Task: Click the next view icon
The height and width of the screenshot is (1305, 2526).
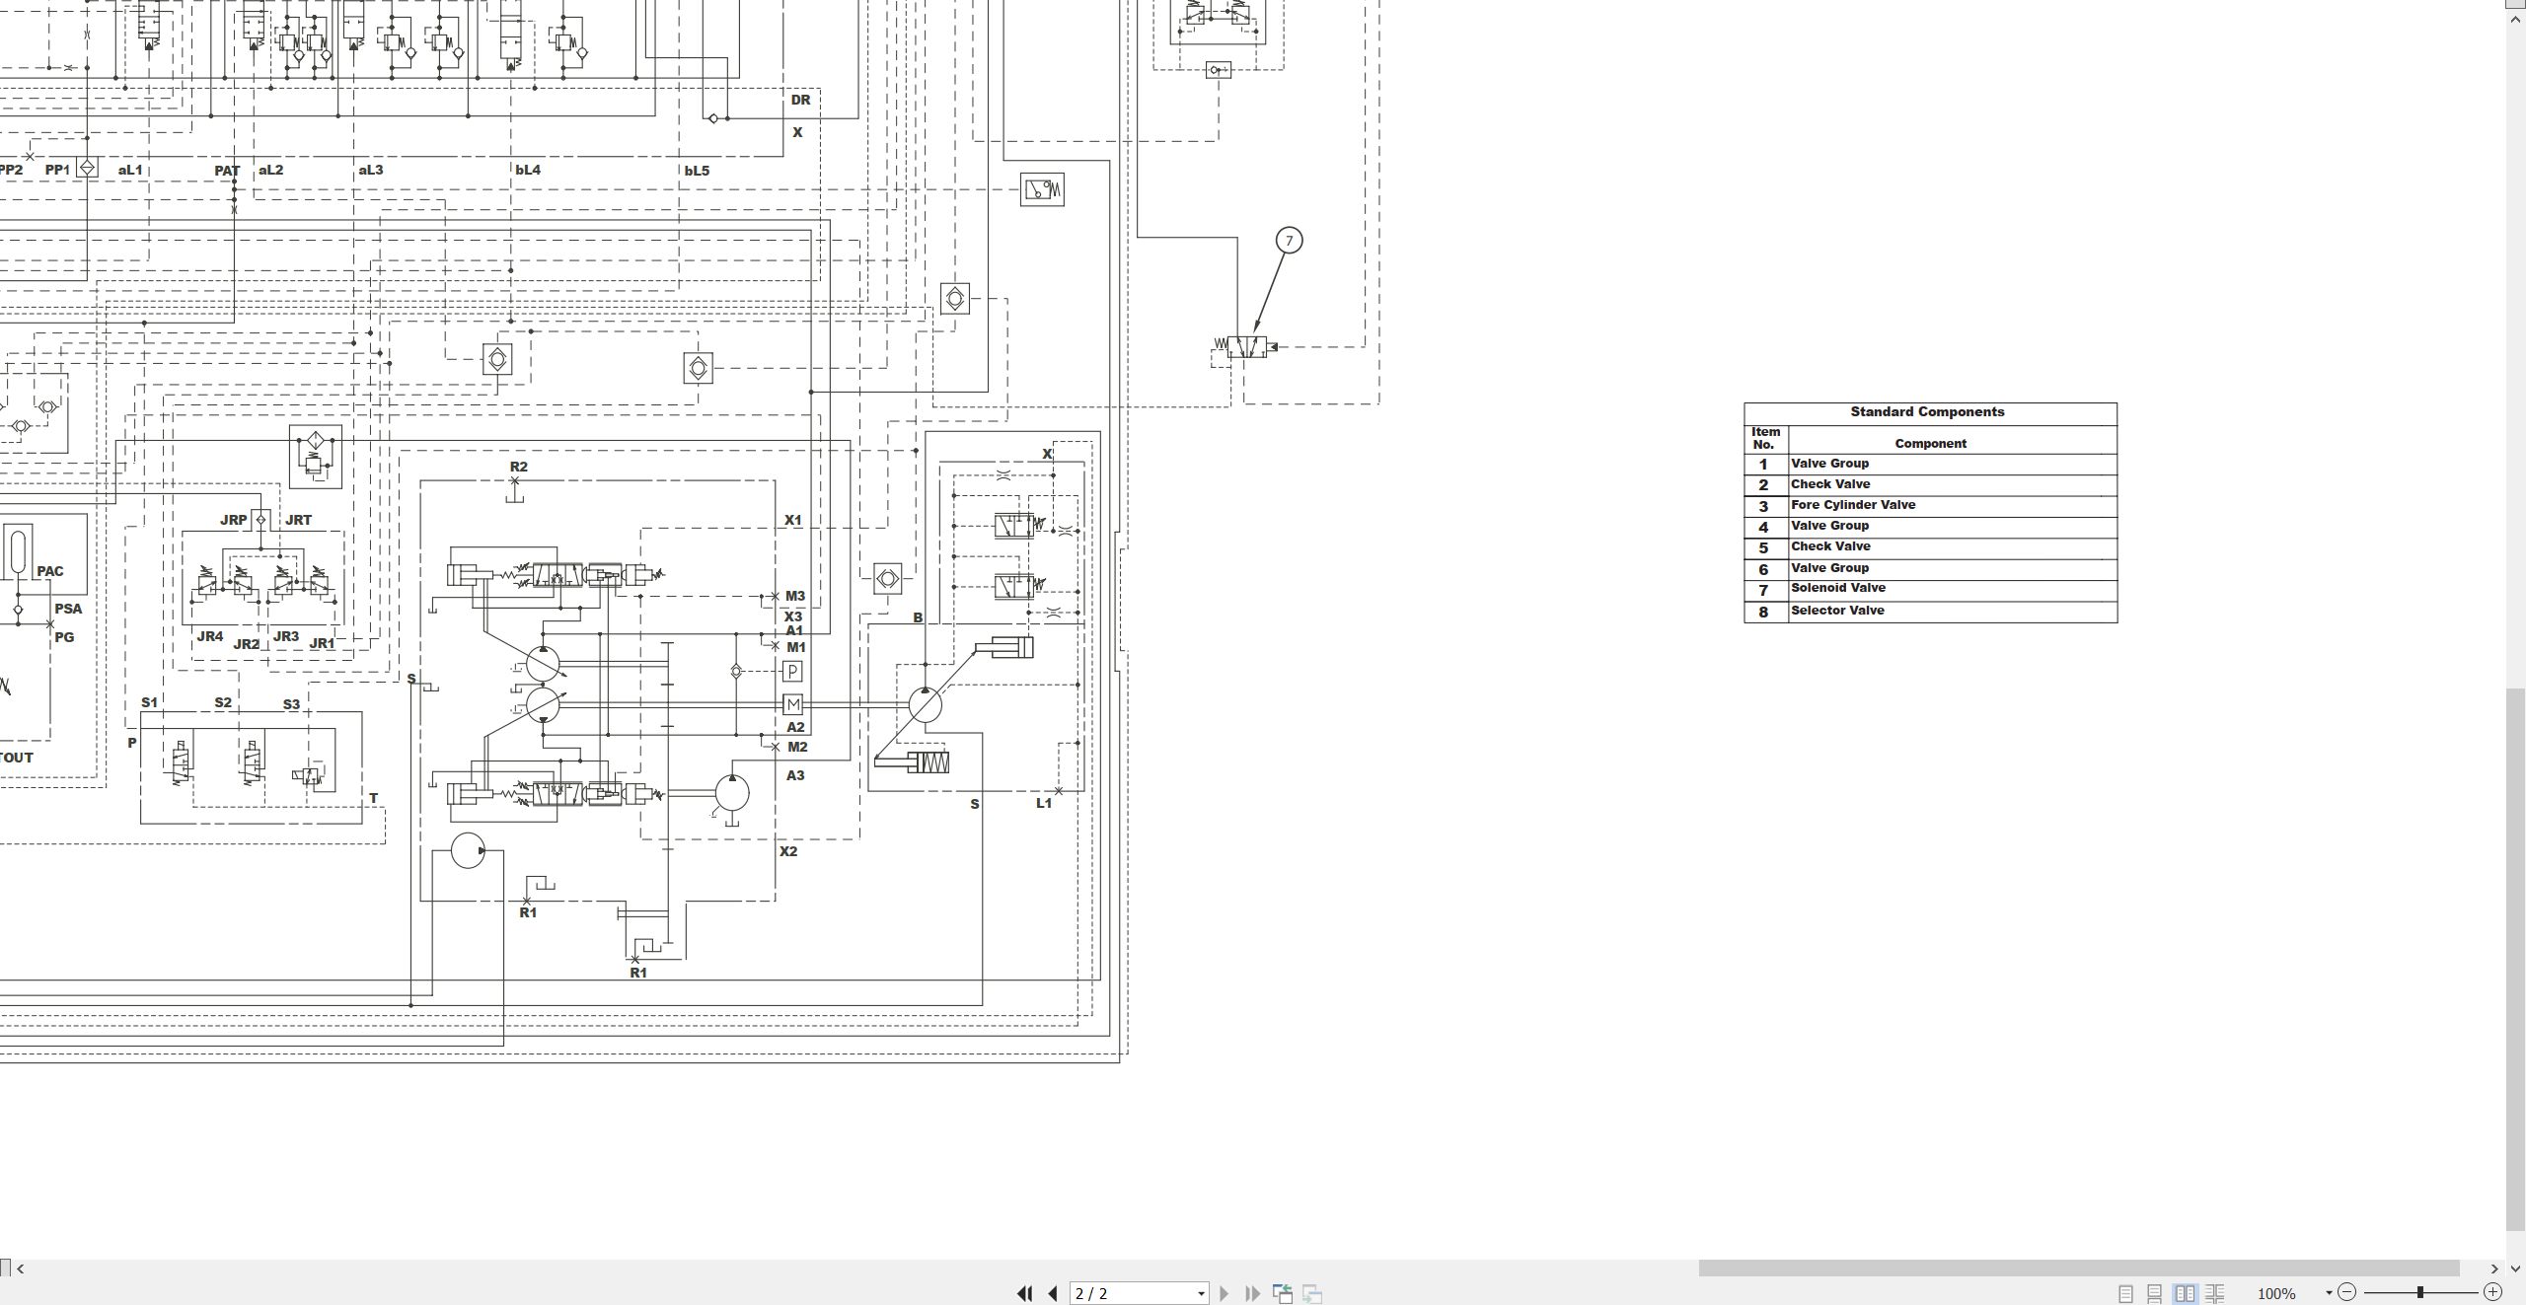Action: click(x=1312, y=1293)
